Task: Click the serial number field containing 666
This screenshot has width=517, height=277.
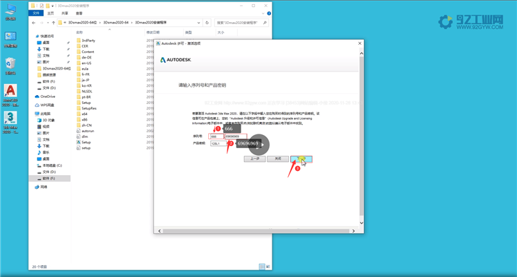Action: tap(216, 136)
